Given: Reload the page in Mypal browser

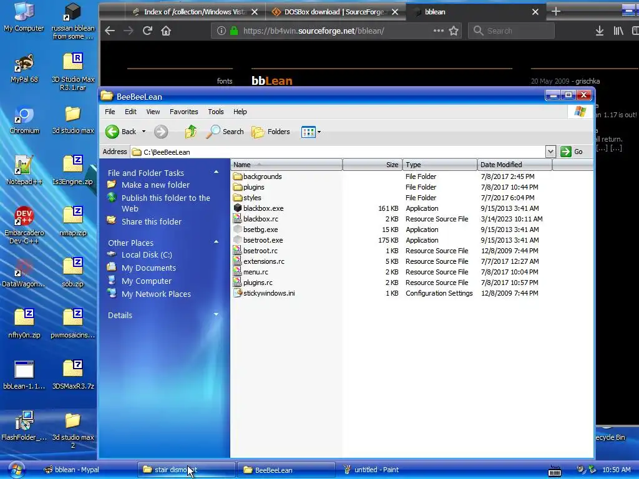Looking at the screenshot, I should point(147,31).
